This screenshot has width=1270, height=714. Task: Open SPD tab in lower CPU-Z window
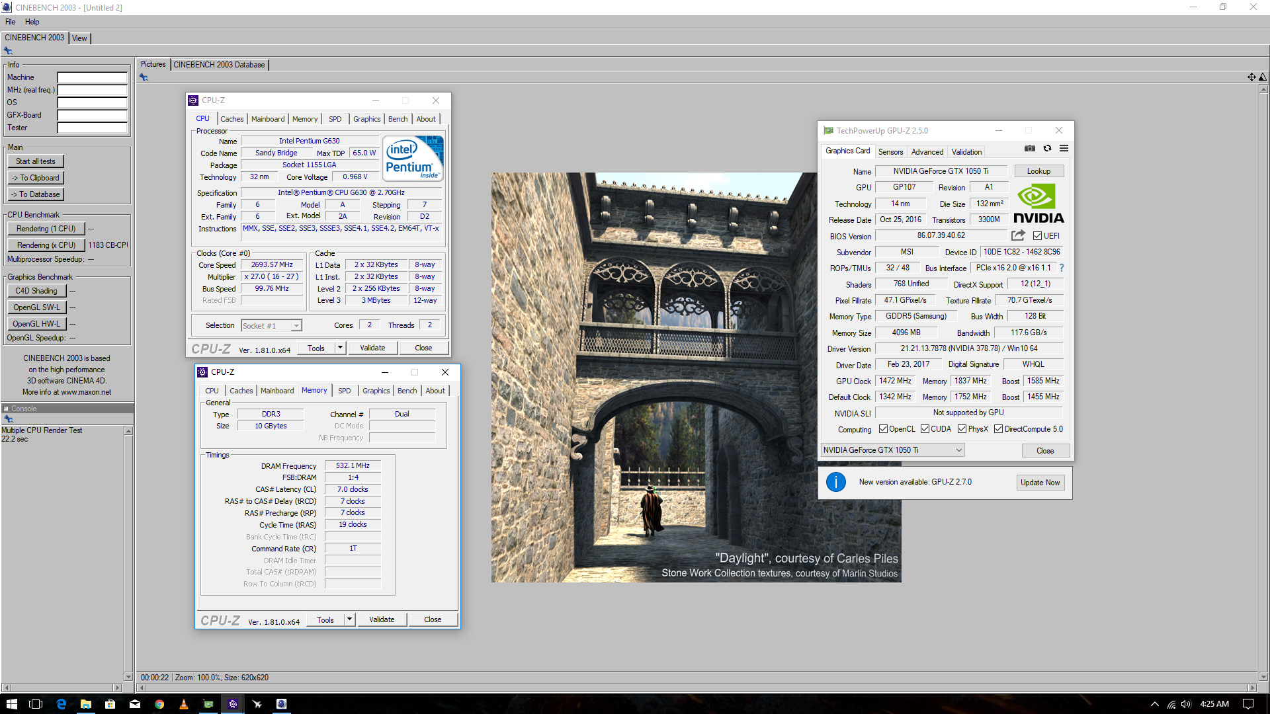(345, 391)
